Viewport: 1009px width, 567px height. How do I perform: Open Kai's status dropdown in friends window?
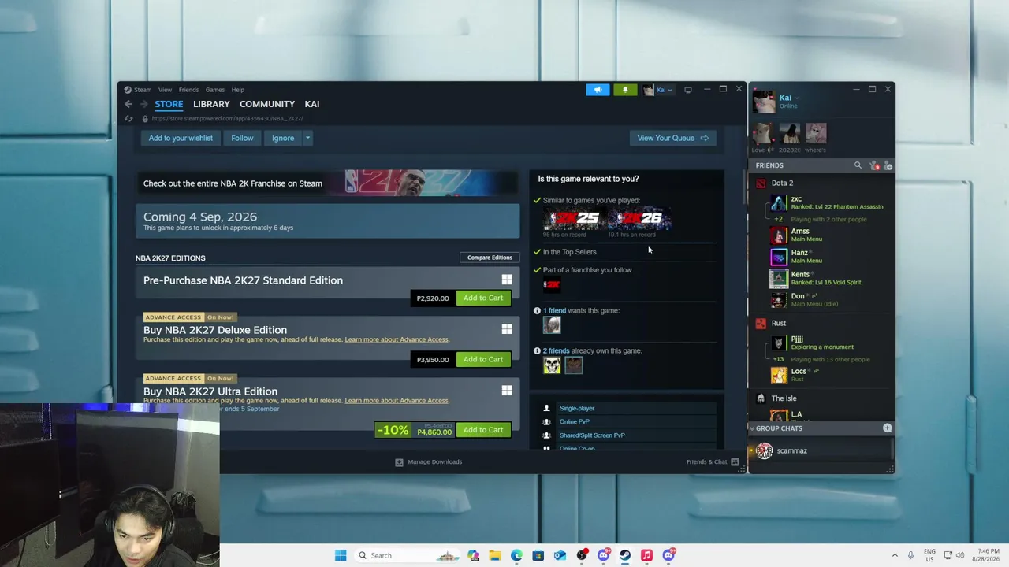tap(798, 98)
